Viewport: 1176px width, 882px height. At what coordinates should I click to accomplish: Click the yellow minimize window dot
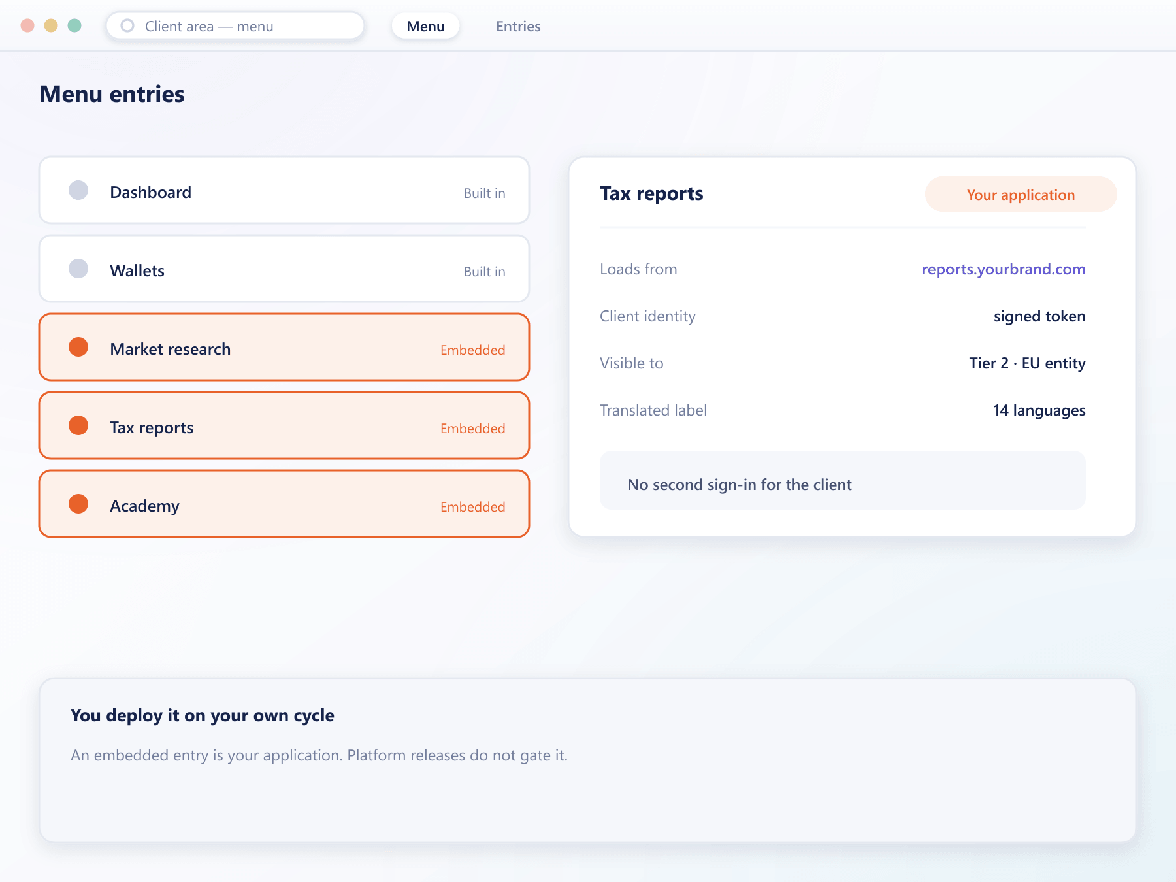(x=51, y=25)
